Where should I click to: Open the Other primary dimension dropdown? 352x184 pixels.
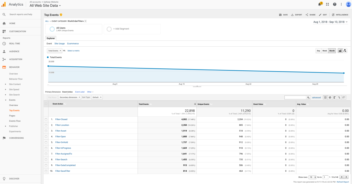[90, 92]
